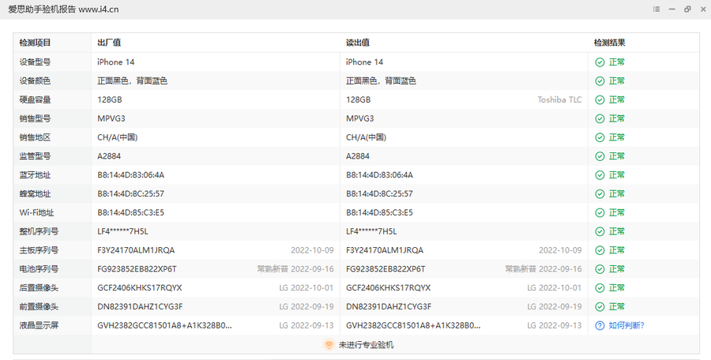Close the verification report window
The image size is (711, 360).
pyautogui.click(x=703, y=9)
